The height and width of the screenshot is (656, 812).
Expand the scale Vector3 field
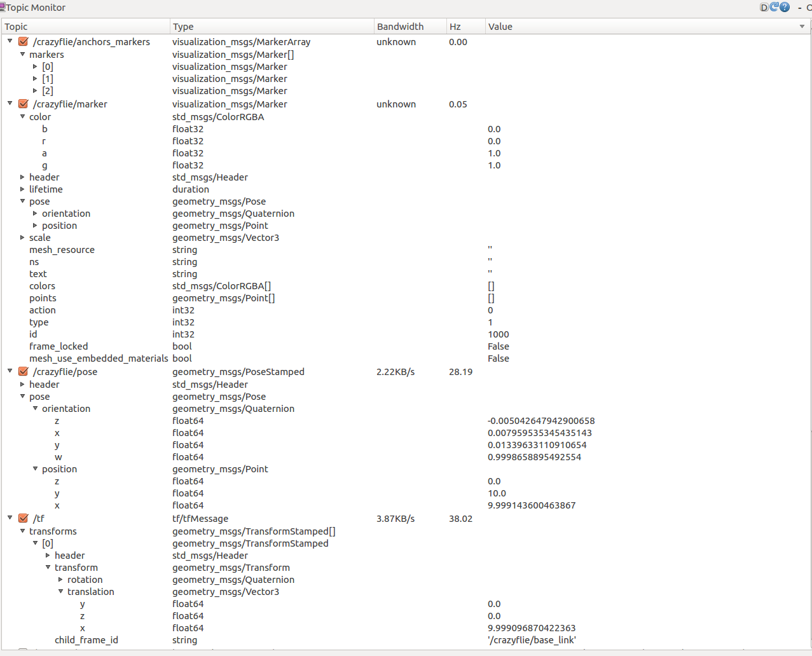point(22,237)
